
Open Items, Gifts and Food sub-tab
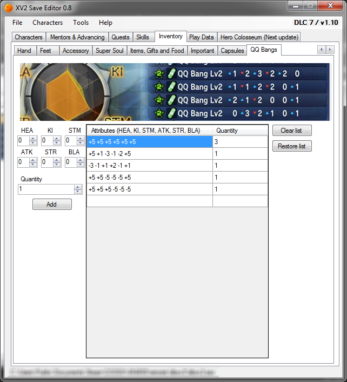[157, 51]
